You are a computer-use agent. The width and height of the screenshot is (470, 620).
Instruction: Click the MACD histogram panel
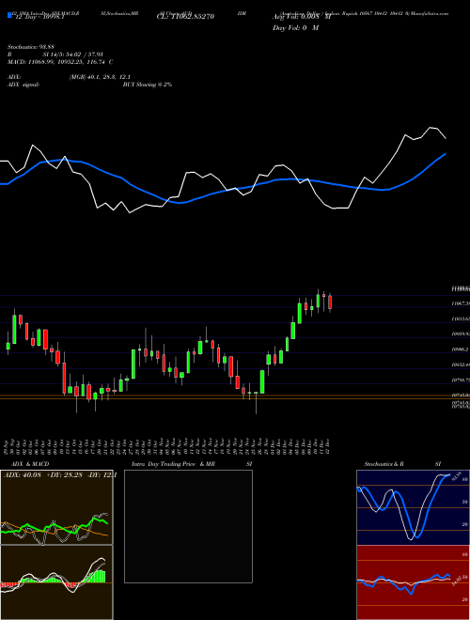tap(56, 582)
